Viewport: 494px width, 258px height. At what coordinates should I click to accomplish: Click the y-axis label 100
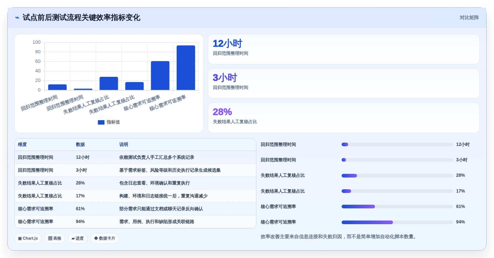36,42
